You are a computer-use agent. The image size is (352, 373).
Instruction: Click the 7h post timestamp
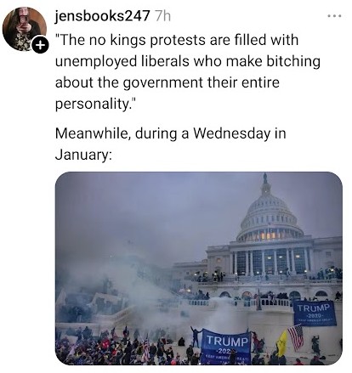[163, 16]
